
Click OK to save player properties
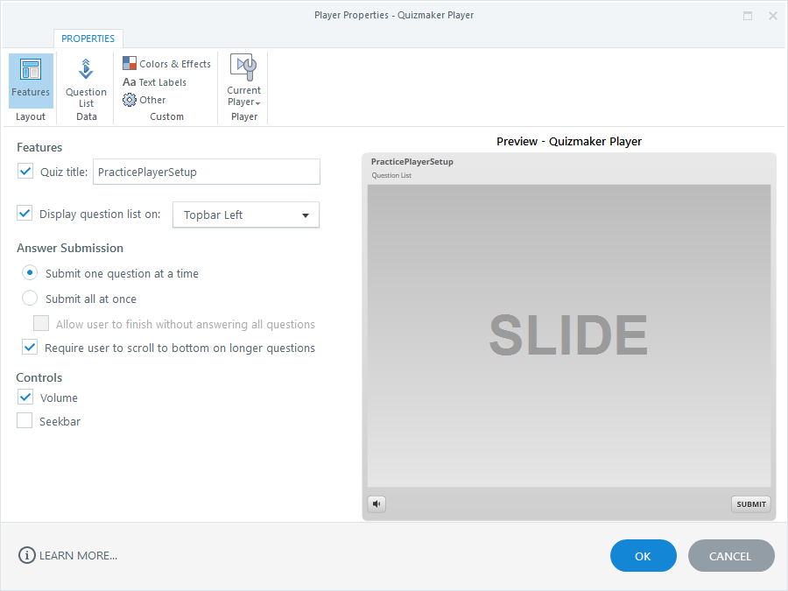644,556
